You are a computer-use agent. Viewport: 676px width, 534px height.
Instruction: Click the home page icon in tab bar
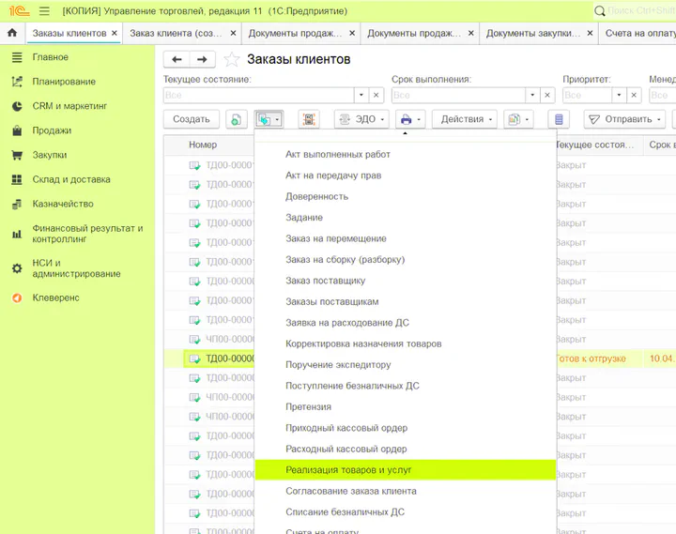click(x=12, y=33)
